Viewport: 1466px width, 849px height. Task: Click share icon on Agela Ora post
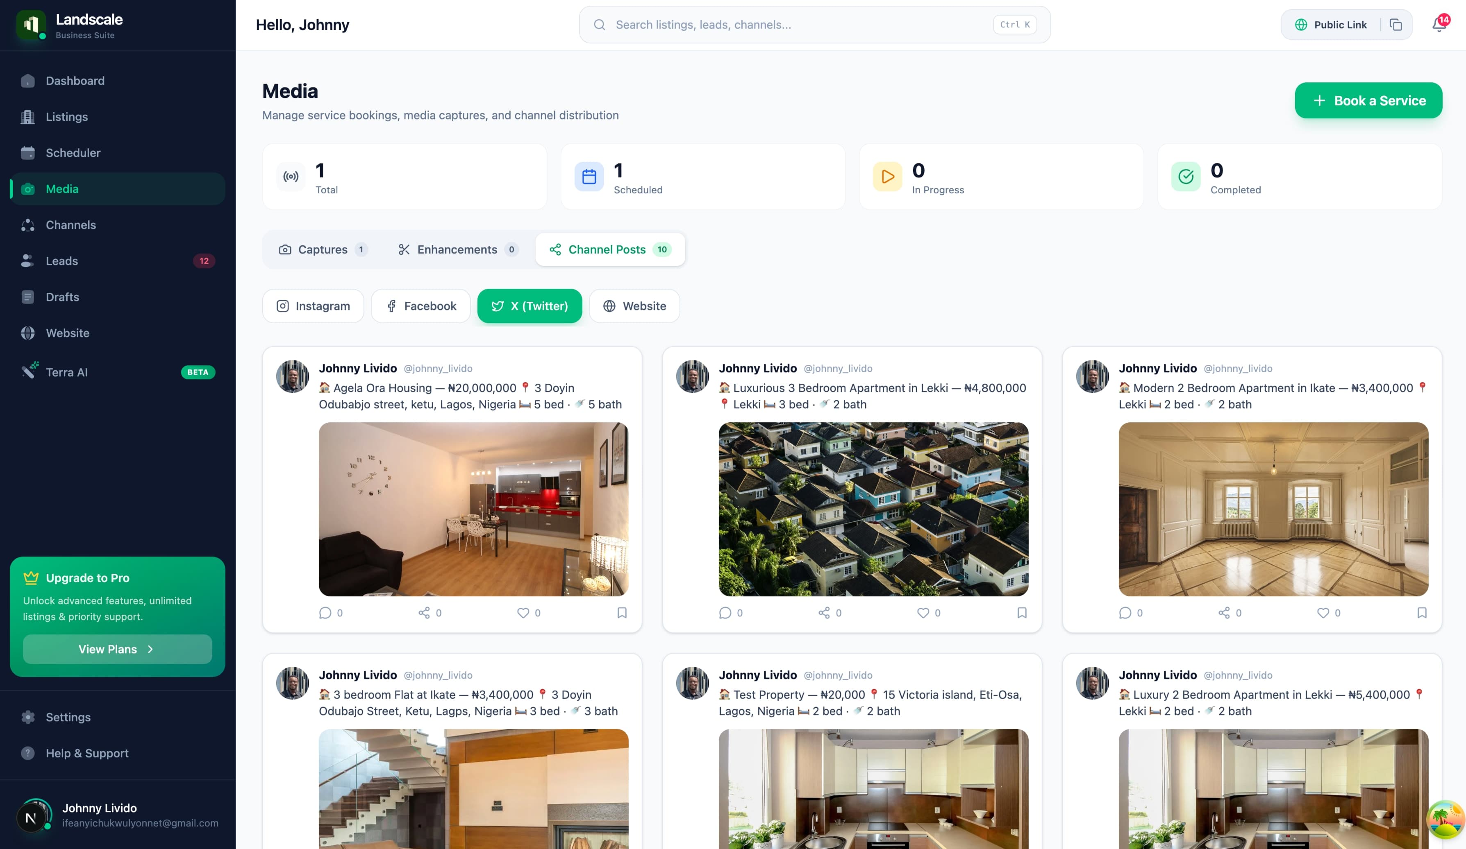(424, 612)
